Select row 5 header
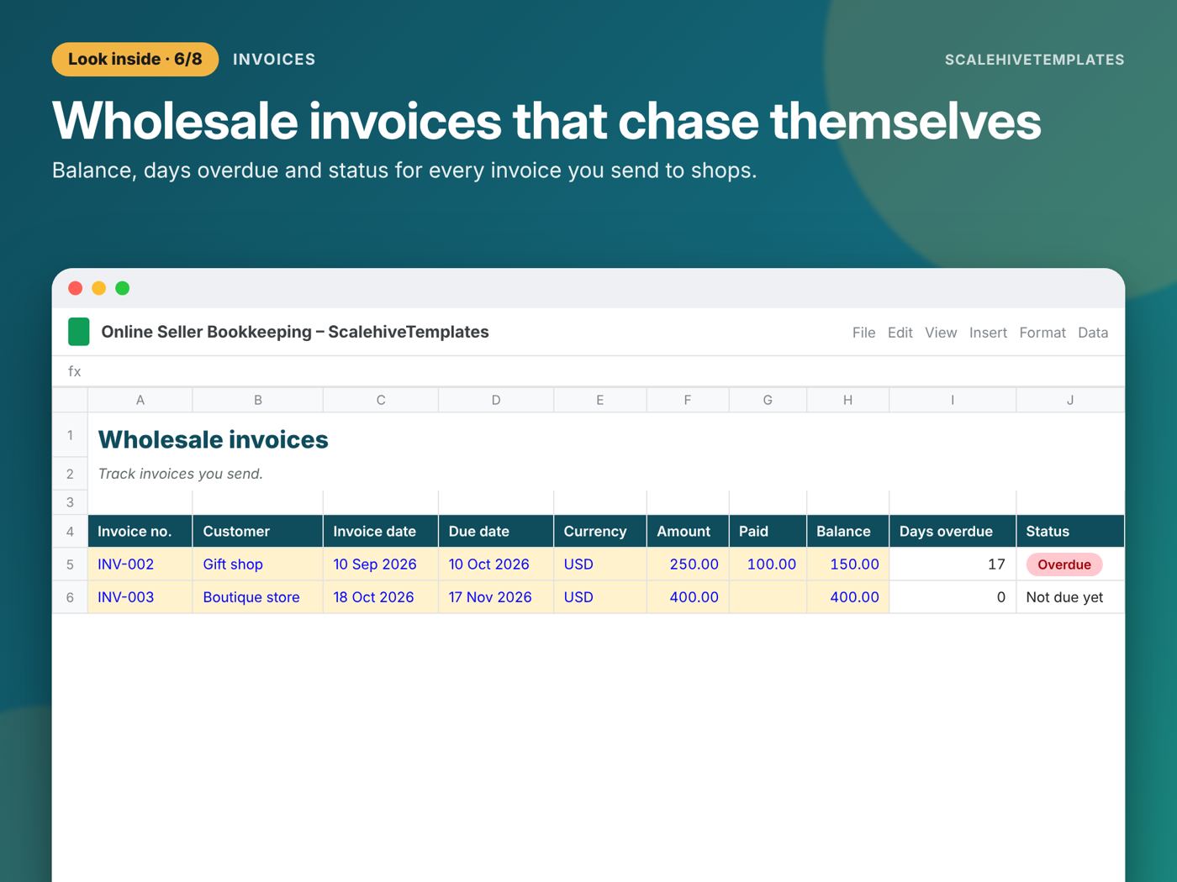 click(70, 564)
